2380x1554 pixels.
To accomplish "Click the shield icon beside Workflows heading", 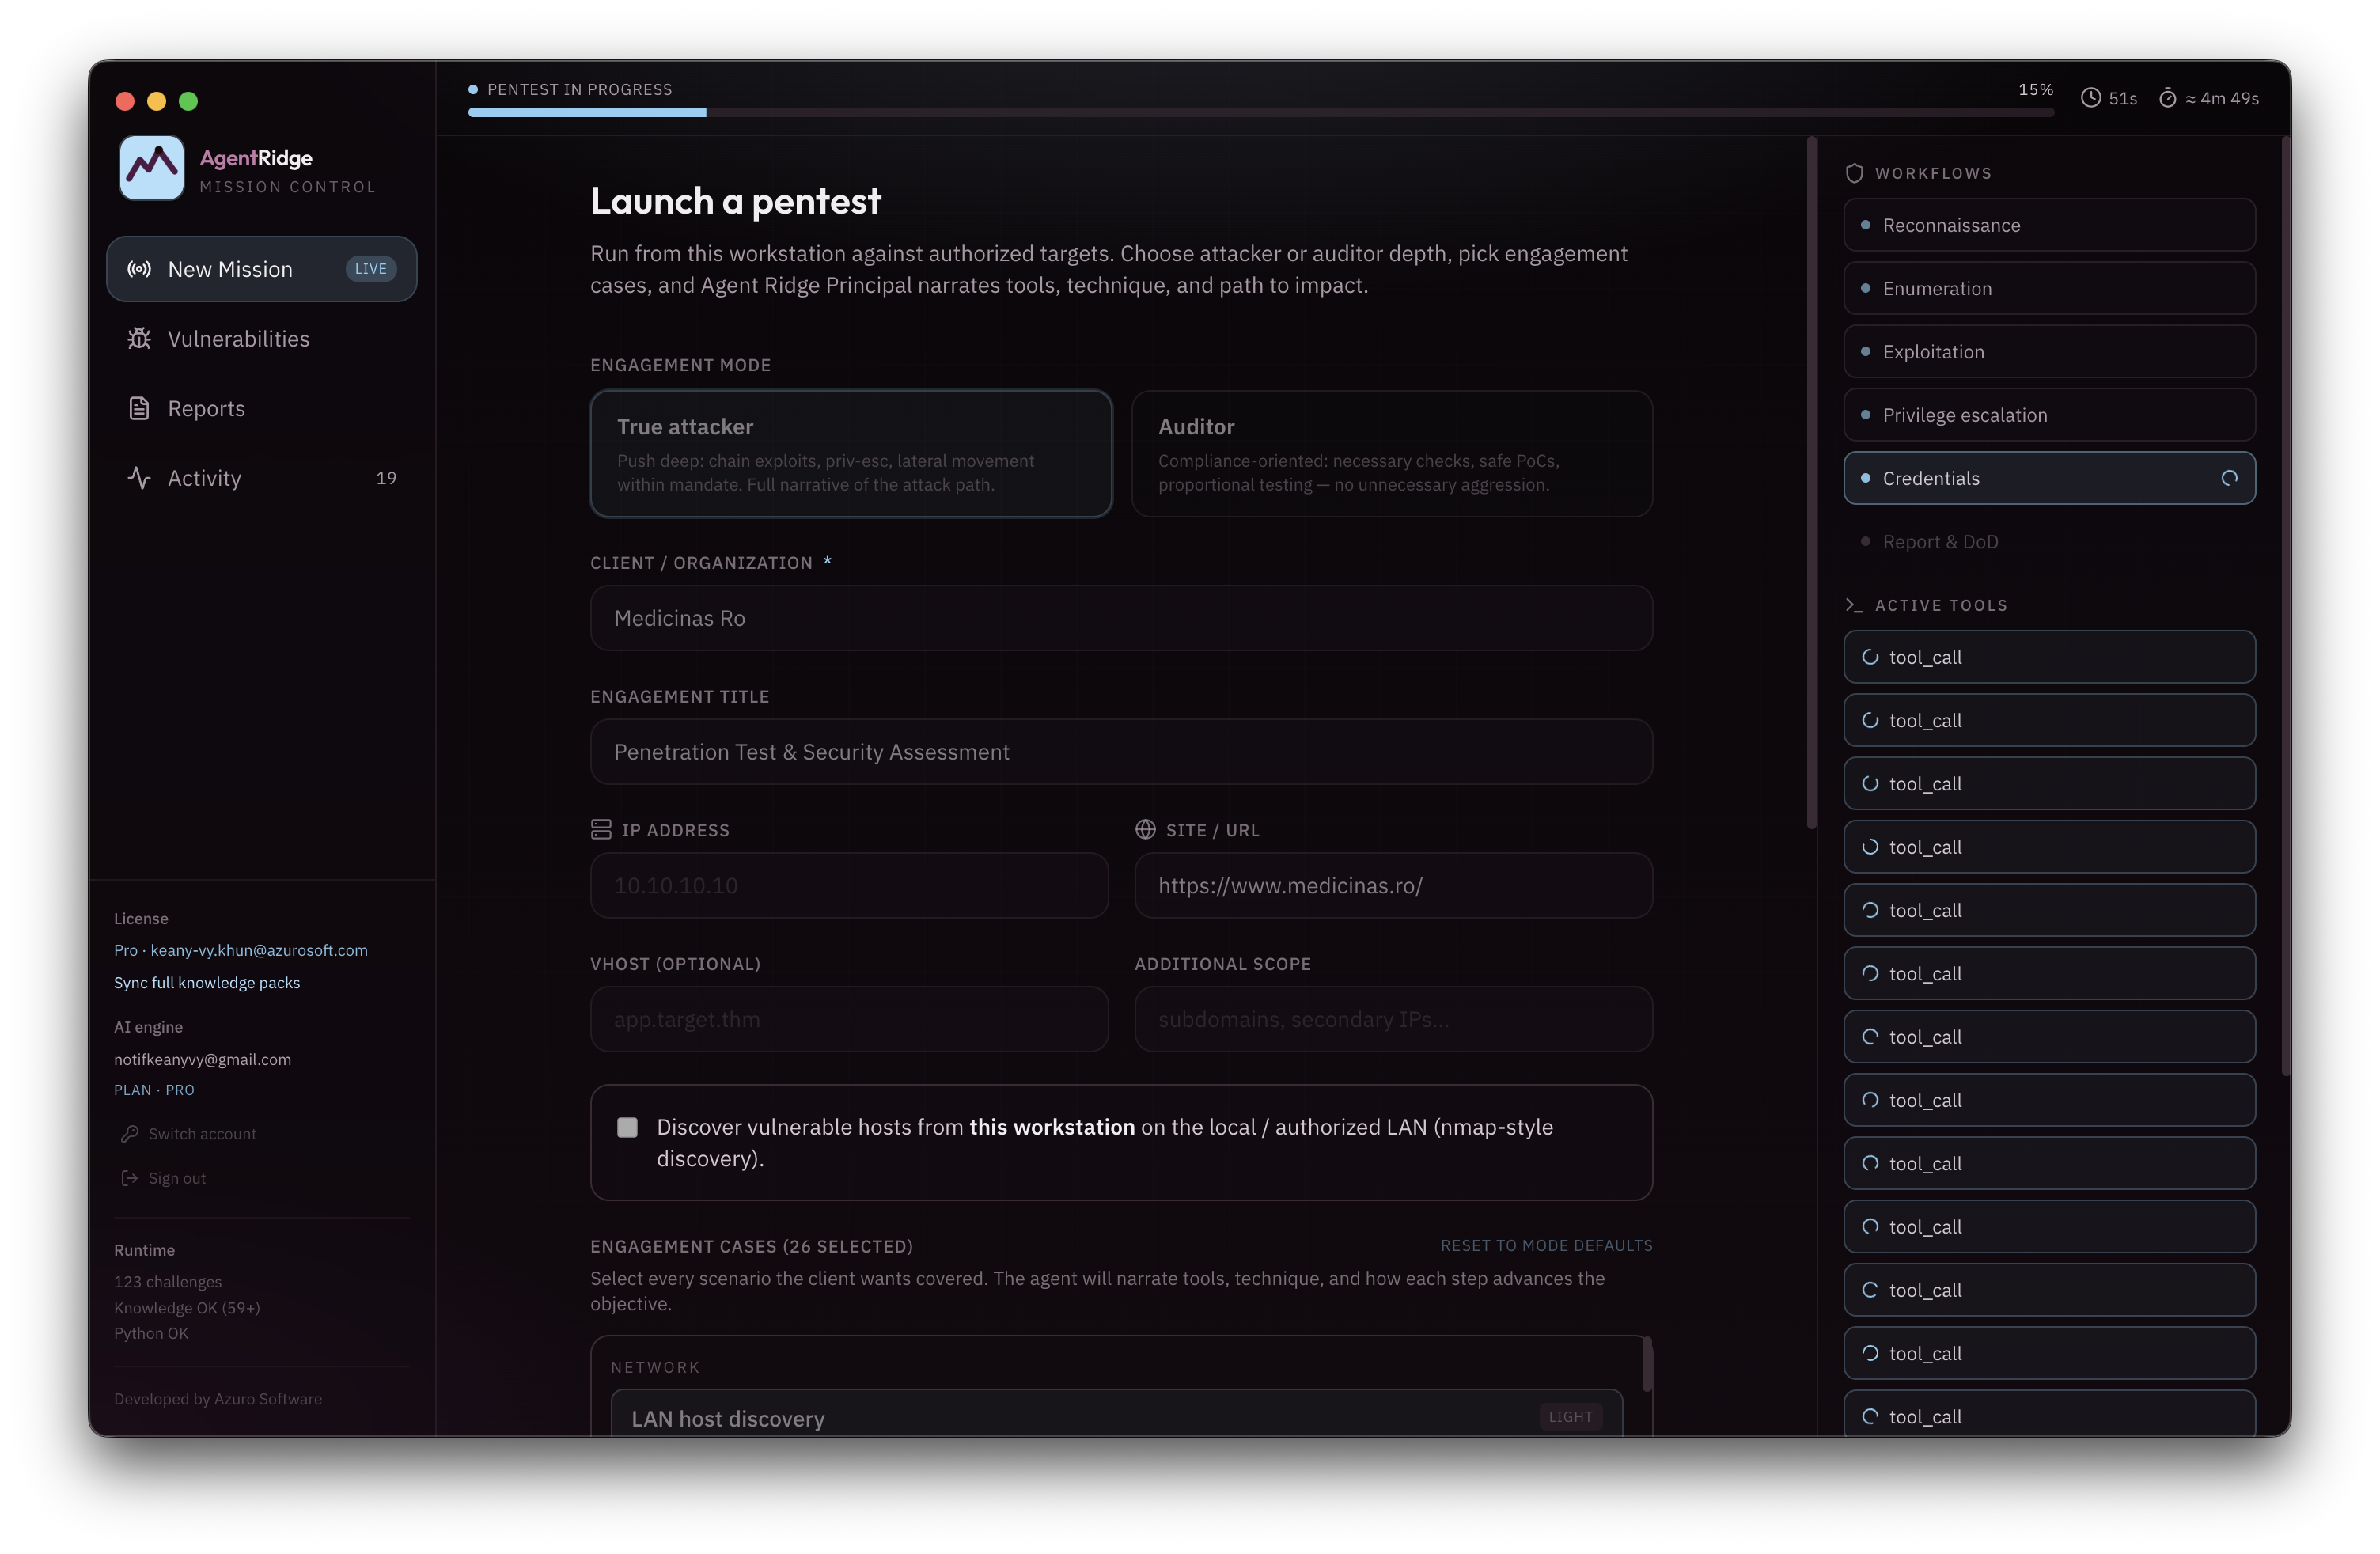I will [1854, 173].
